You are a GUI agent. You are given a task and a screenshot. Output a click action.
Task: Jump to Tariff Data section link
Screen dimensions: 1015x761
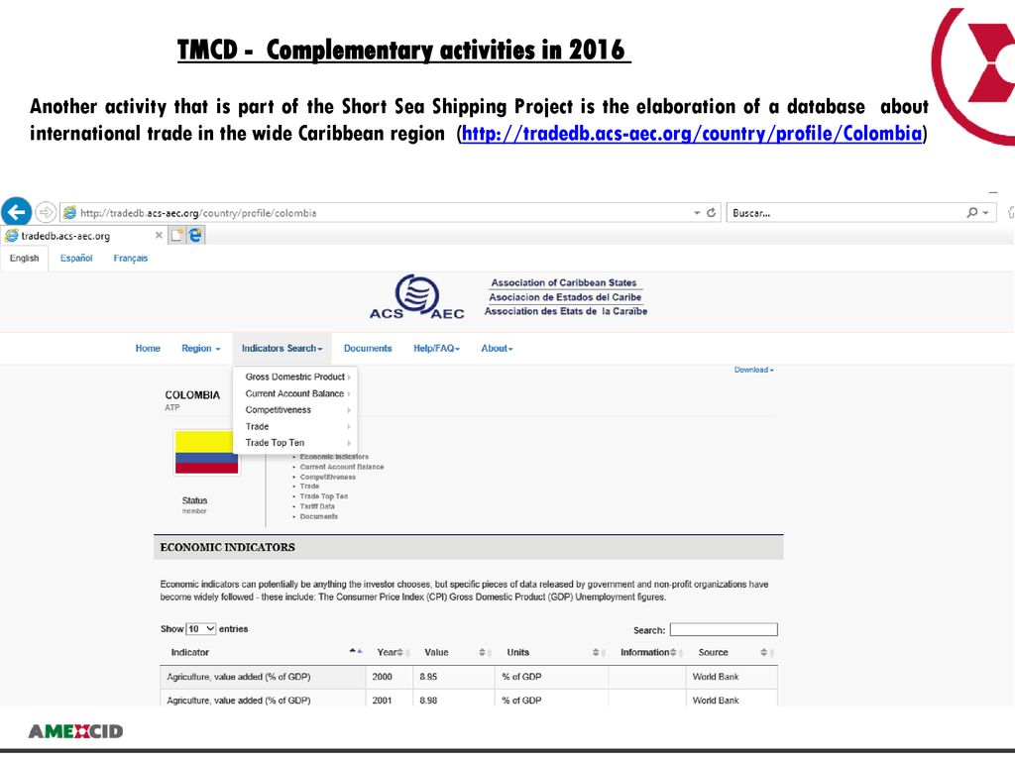point(317,506)
